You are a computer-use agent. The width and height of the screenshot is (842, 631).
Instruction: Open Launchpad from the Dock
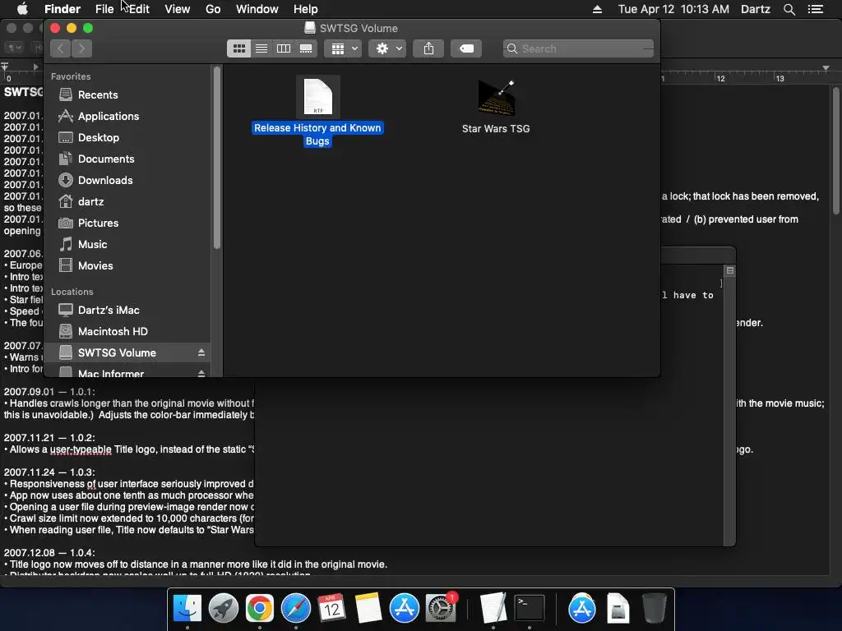pyautogui.click(x=224, y=609)
